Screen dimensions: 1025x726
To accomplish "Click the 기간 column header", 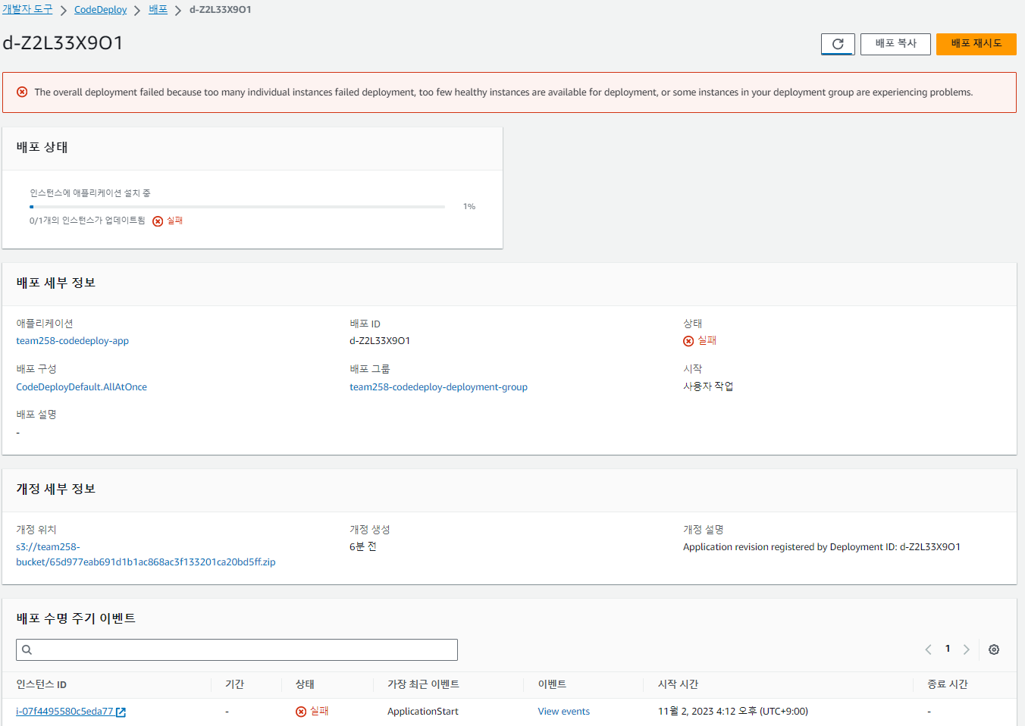I will click(234, 684).
